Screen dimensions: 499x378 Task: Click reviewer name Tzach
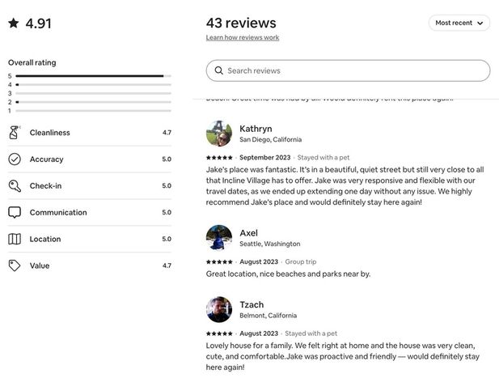point(252,304)
